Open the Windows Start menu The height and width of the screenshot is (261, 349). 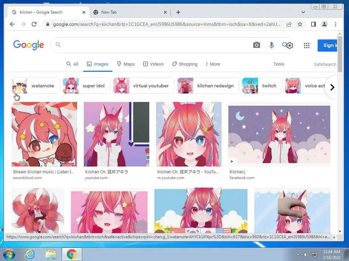(9, 254)
